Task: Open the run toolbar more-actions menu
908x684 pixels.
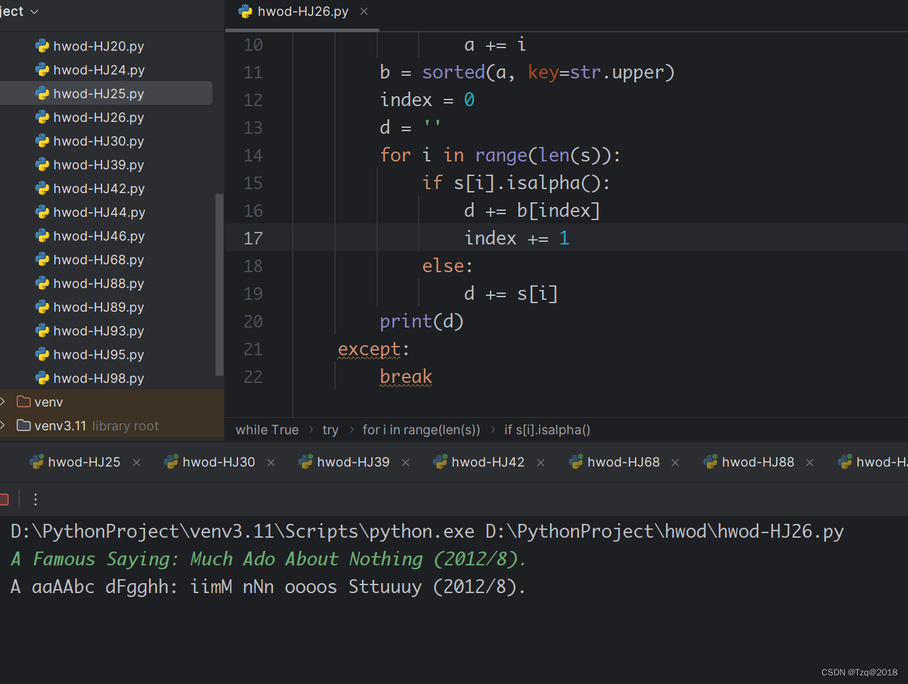Action: point(36,499)
